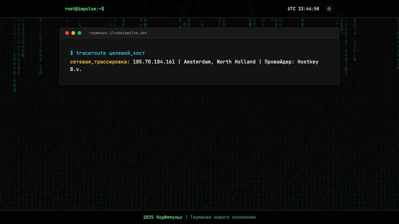Image resolution: width=399 pixels, height=224 pixels.
Task: Click the pipe separator in the footer
Action: click(186, 217)
